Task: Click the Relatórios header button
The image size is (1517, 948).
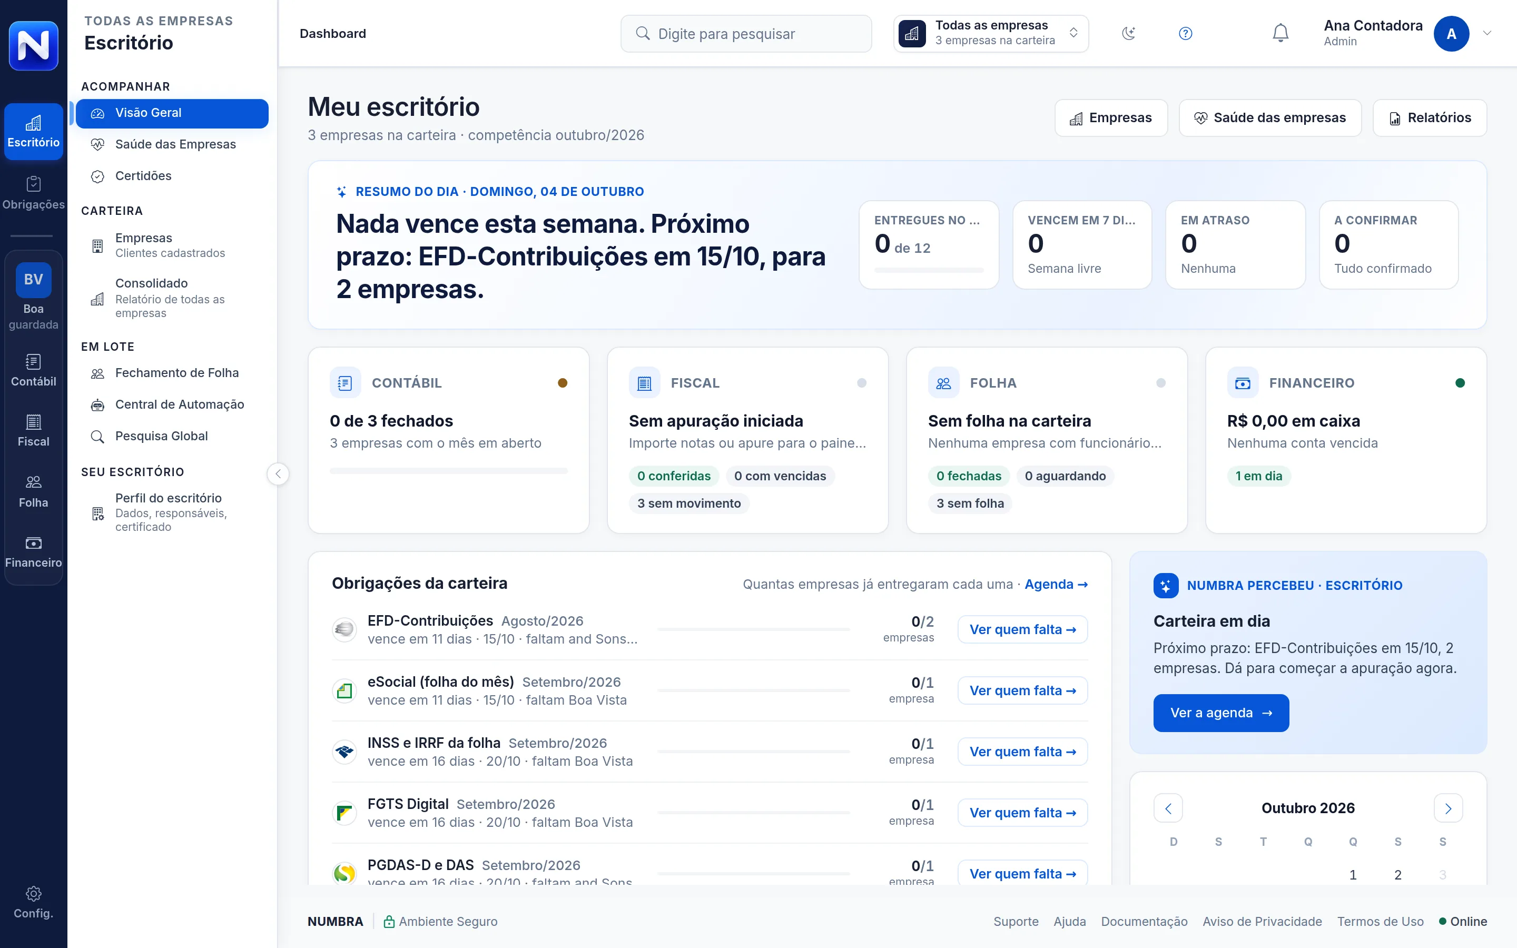Action: coord(1429,118)
